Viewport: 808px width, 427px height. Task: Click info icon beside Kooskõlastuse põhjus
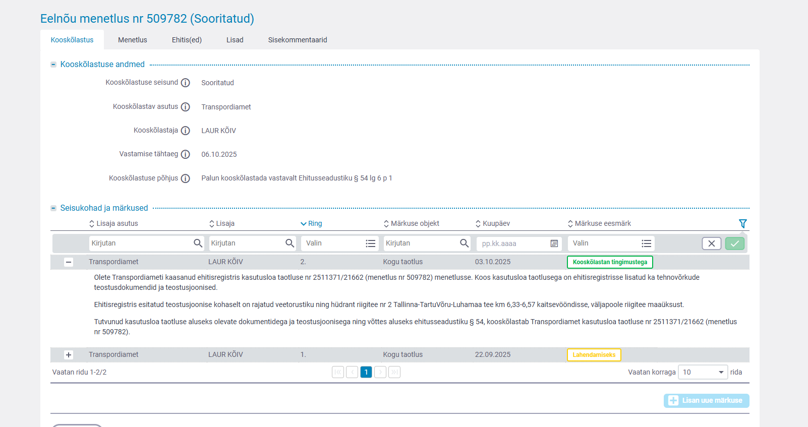[x=186, y=178]
